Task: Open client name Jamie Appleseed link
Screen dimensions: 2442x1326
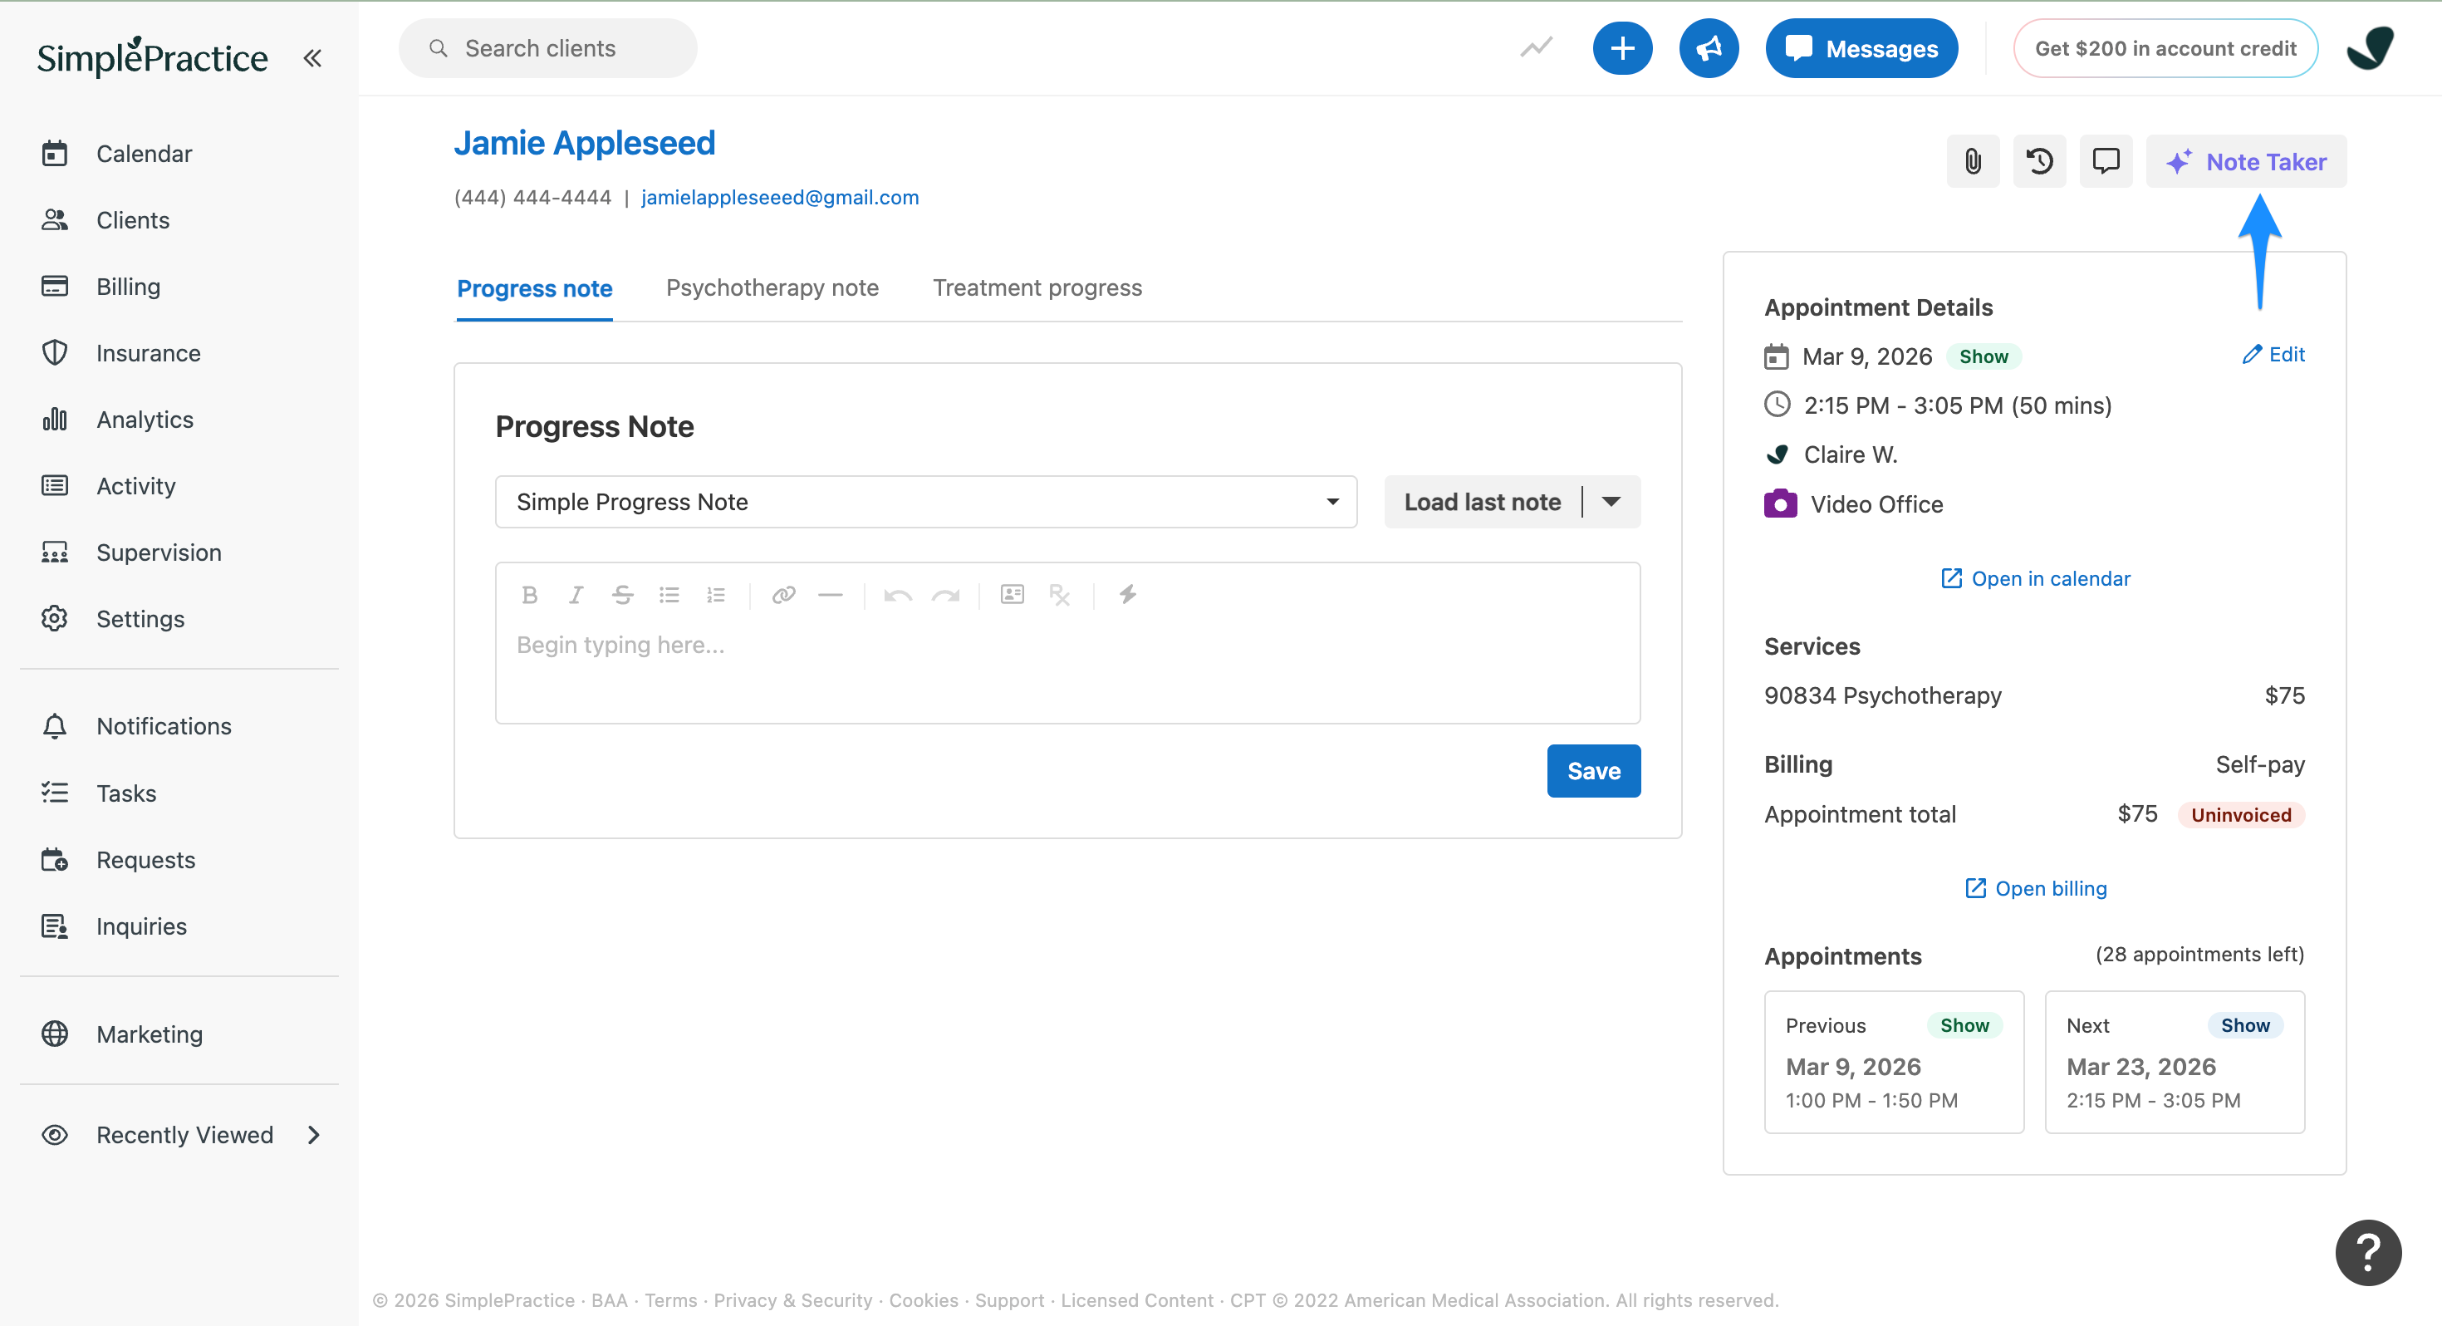Action: point(584,143)
